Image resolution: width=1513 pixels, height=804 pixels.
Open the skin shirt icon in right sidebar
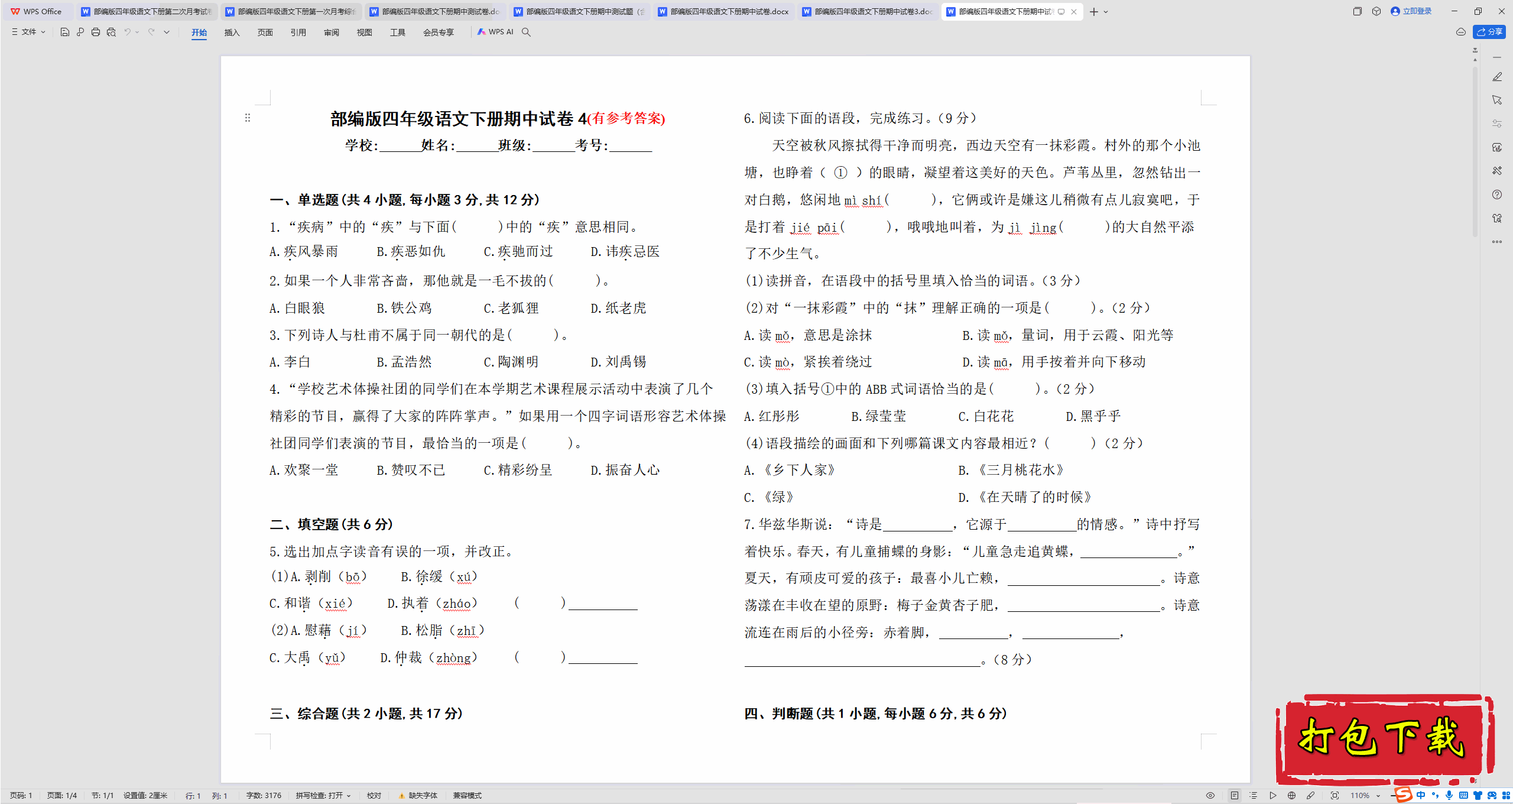pos(1497,218)
